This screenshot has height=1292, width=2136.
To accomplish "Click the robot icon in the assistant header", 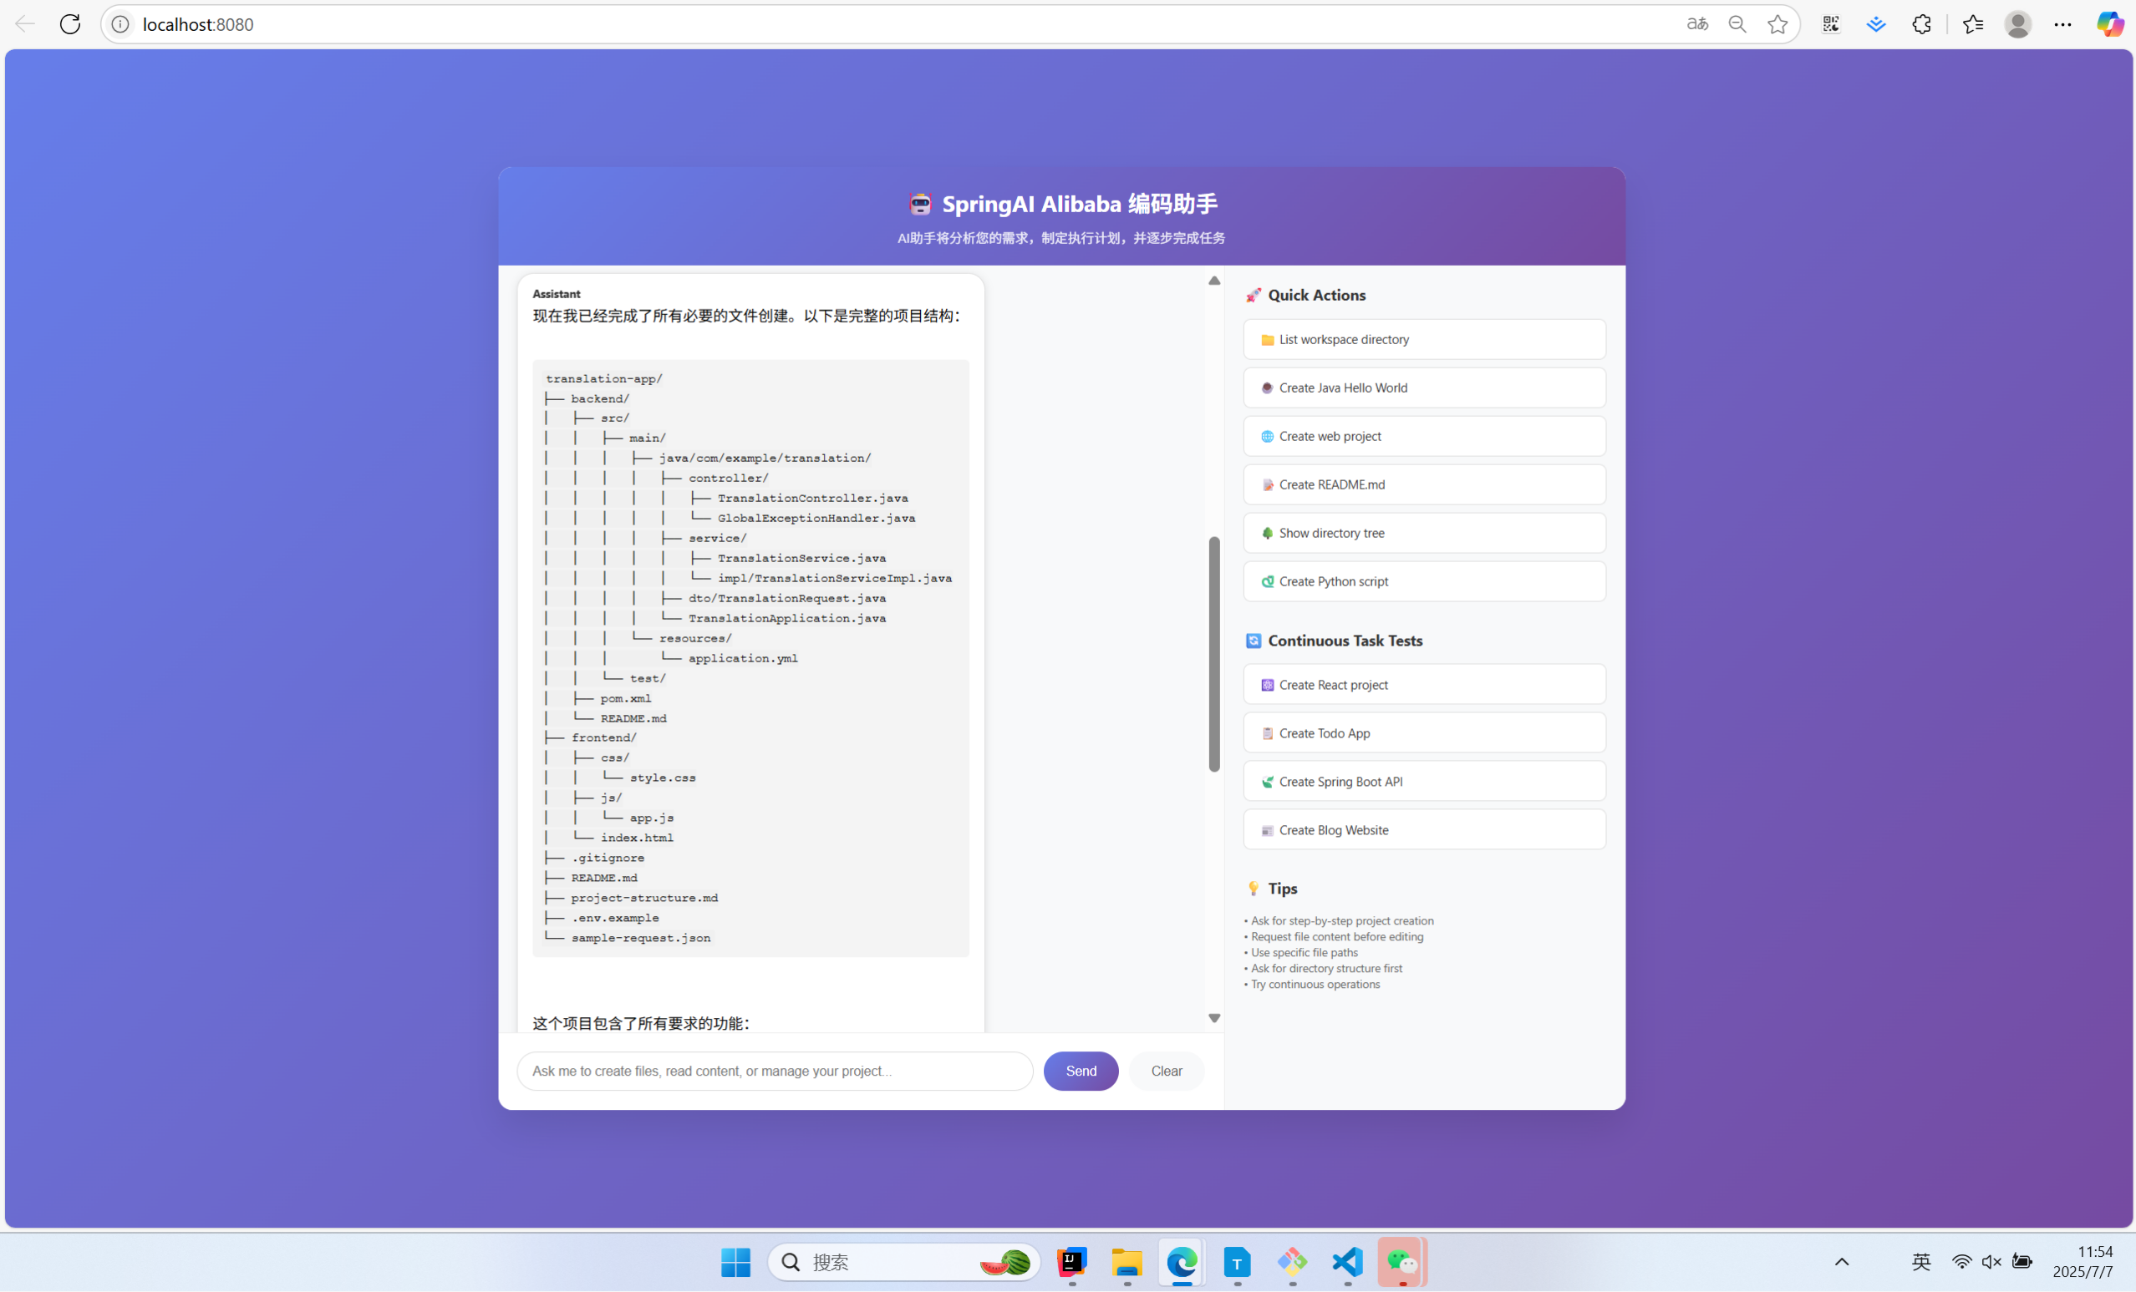I will click(920, 205).
